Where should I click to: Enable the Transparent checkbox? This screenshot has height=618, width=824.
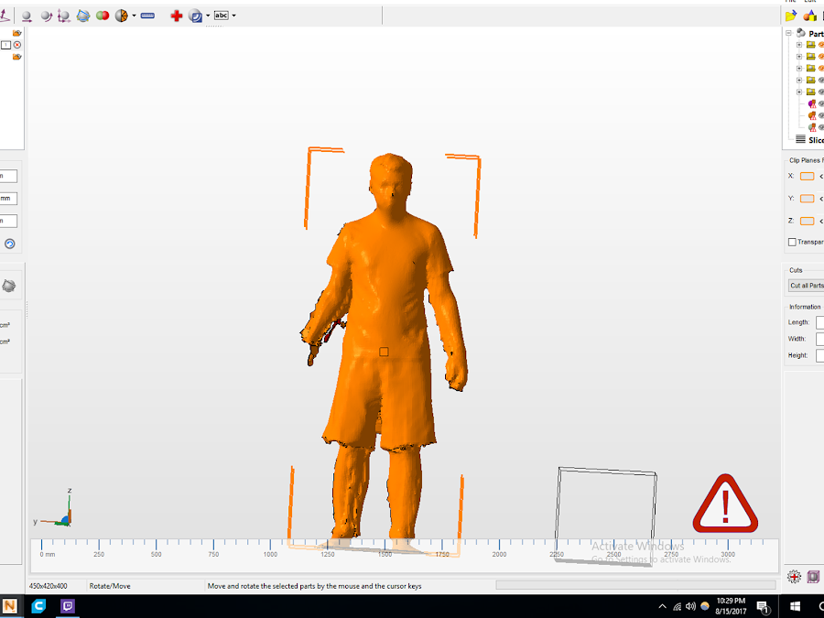(x=792, y=242)
